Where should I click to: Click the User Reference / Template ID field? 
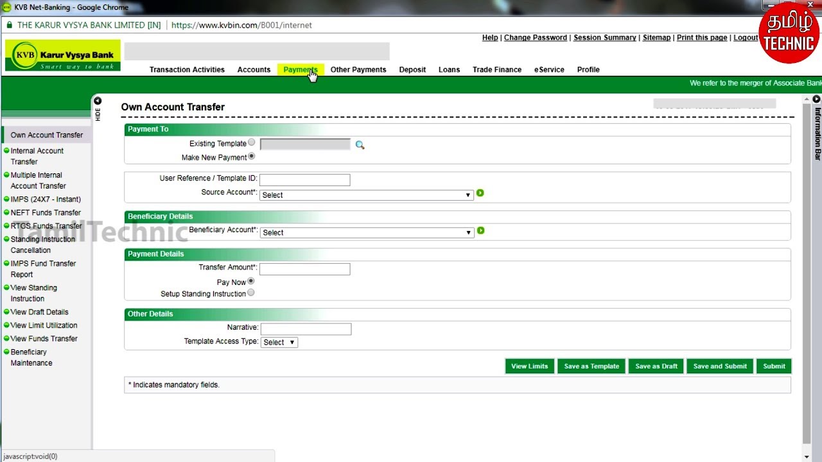coord(305,180)
